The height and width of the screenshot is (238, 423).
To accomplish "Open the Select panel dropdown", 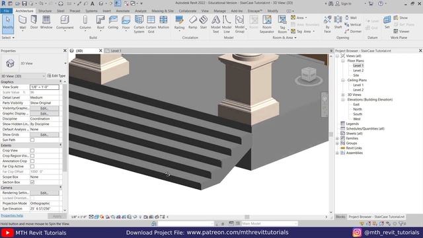I will click(x=8, y=38).
